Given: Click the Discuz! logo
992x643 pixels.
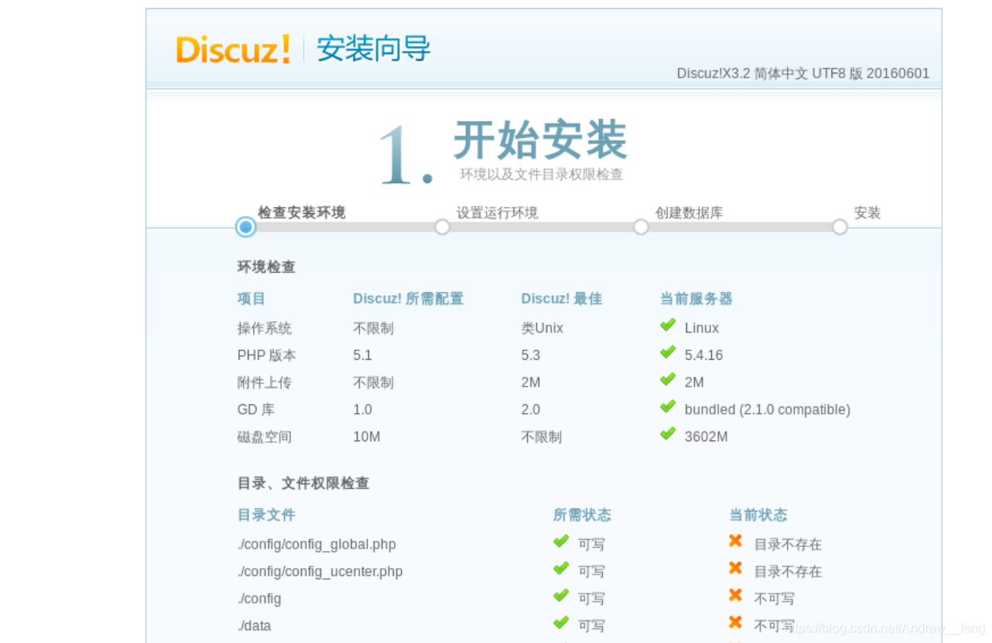Looking at the screenshot, I should click(232, 49).
